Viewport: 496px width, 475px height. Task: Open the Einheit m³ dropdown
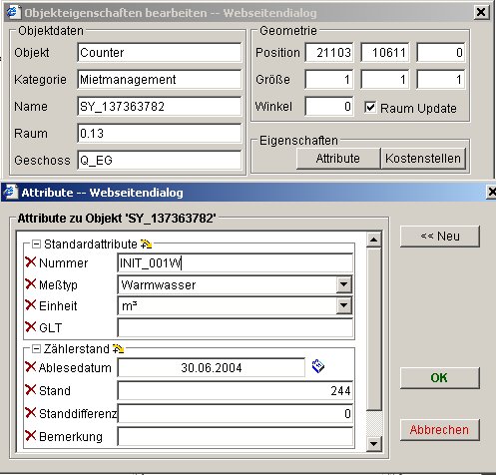tap(343, 305)
